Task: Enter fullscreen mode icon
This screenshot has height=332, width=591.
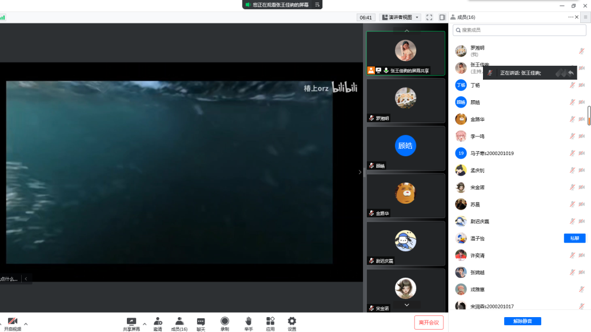Action: tap(429, 18)
